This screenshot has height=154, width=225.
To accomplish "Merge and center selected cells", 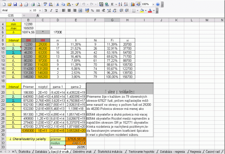I will coord(80,10).
